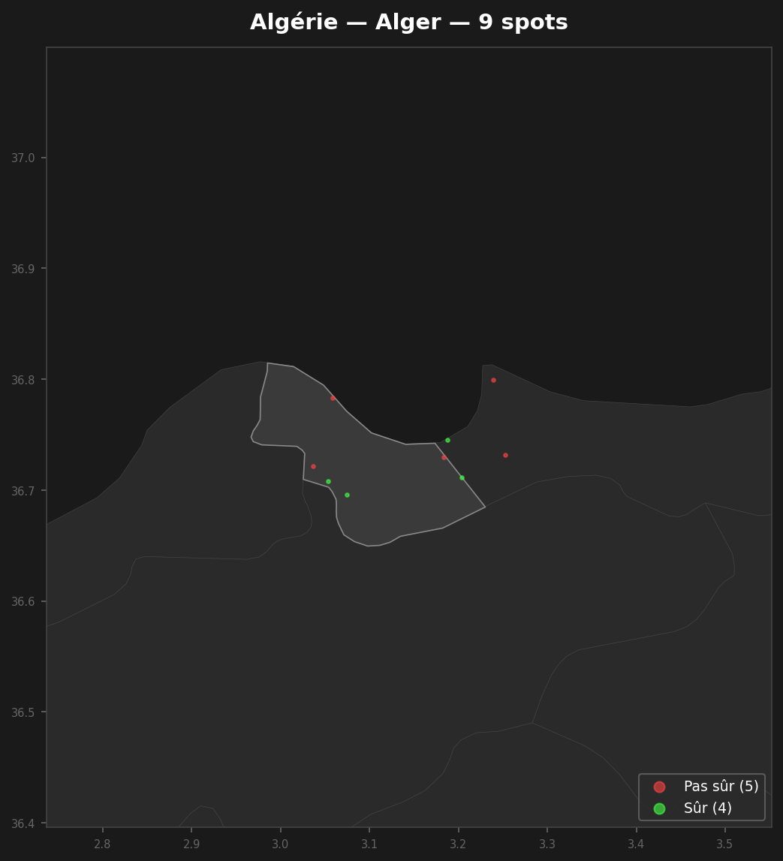Click the red spot on the highlighted region's northwest coast
This screenshot has width=783, height=861.
click(x=333, y=398)
